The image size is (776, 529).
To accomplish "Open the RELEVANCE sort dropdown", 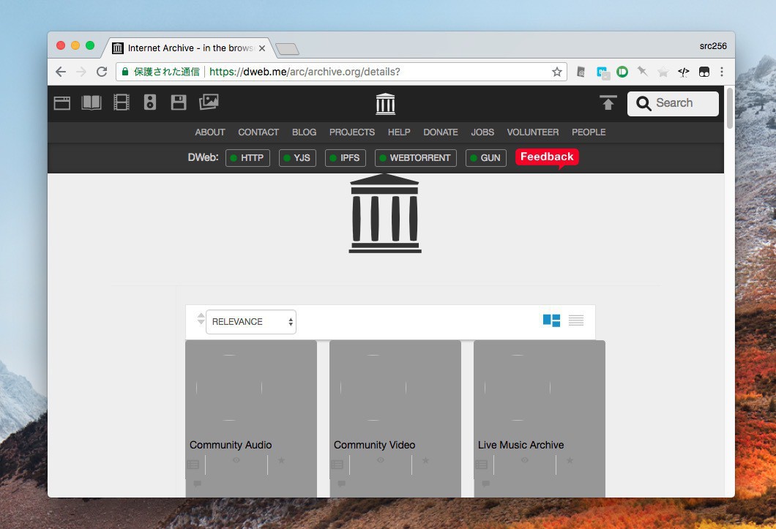I will 251,322.
